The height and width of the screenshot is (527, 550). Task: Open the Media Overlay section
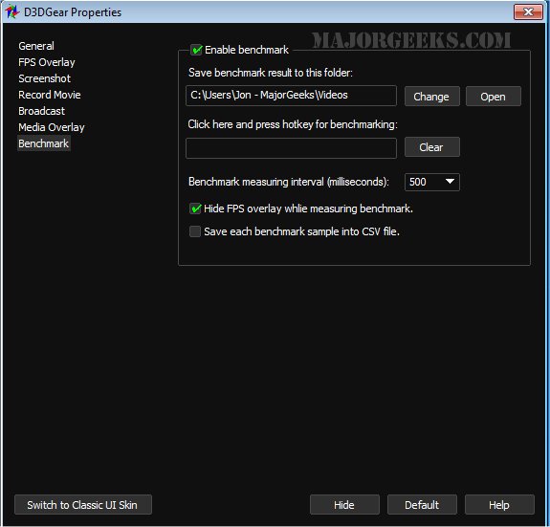(x=52, y=127)
